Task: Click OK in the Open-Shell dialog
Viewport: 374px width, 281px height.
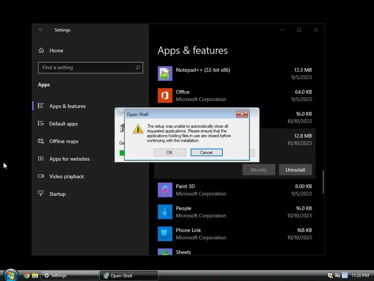Action: [169, 153]
